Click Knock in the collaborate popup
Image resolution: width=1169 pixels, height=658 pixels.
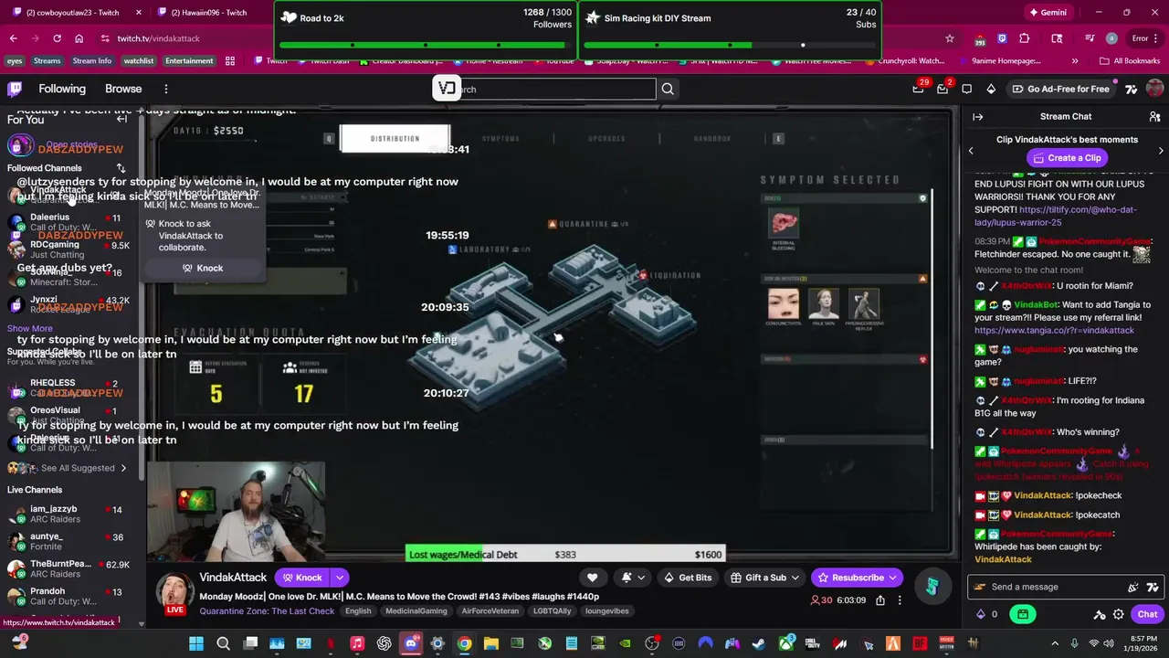click(202, 268)
